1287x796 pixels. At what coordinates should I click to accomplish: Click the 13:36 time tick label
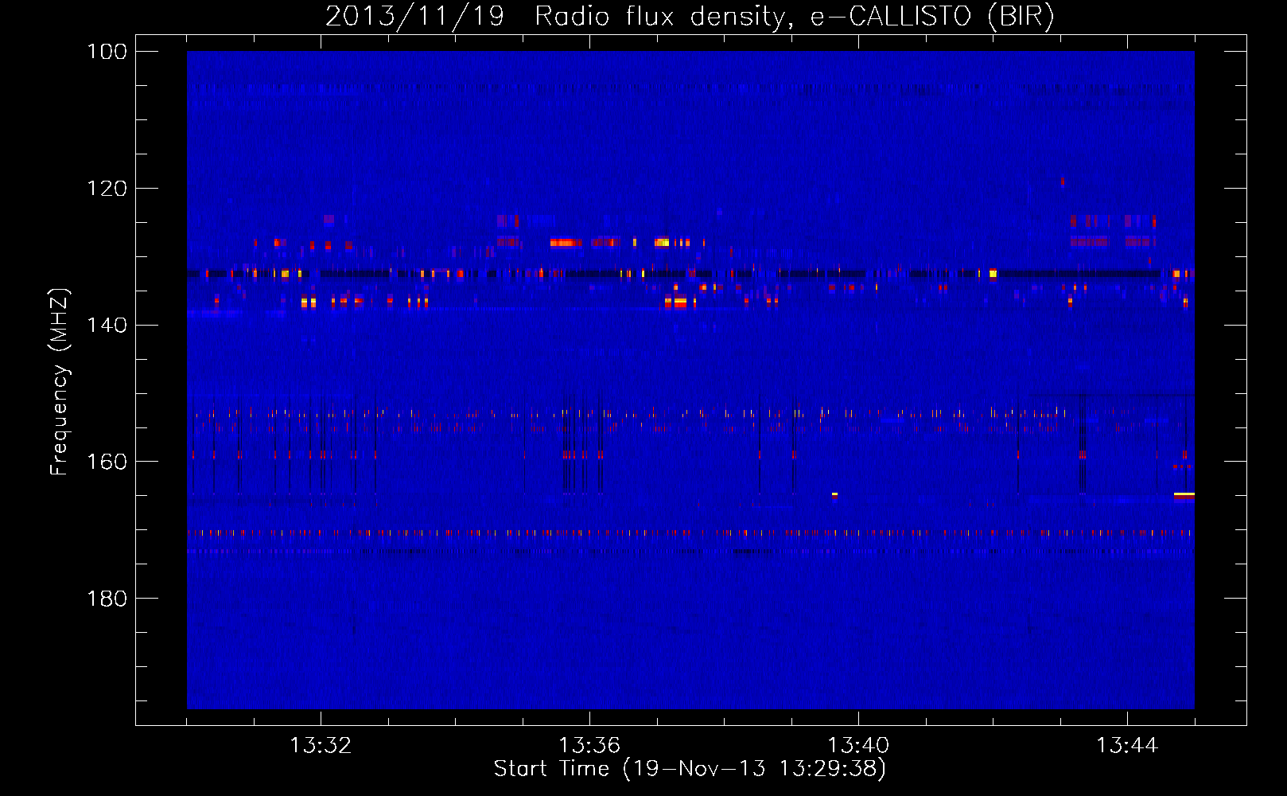coord(589,746)
